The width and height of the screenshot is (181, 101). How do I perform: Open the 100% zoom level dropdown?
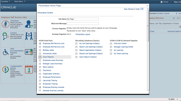(x=177, y=99)
